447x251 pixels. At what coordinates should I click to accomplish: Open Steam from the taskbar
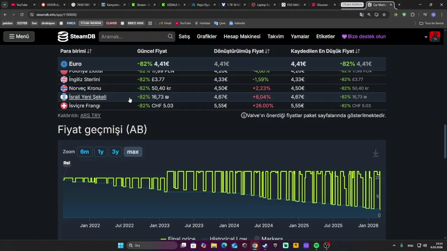click(265, 245)
